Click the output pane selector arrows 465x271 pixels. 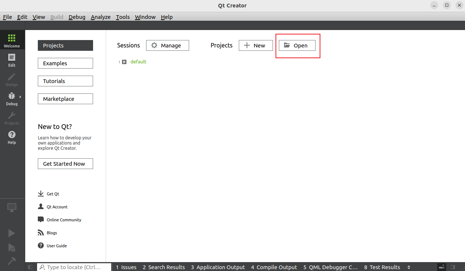tap(409, 267)
